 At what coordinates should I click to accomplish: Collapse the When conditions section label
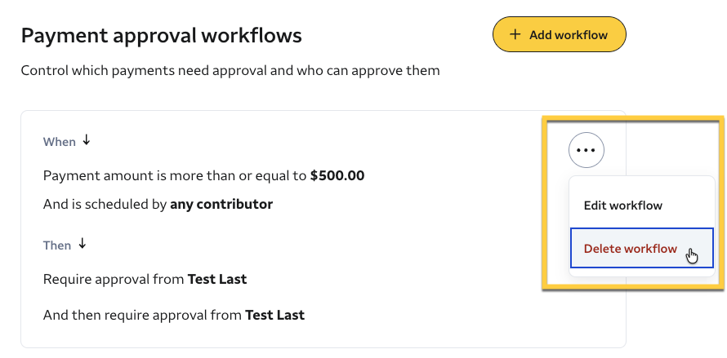[59, 142]
